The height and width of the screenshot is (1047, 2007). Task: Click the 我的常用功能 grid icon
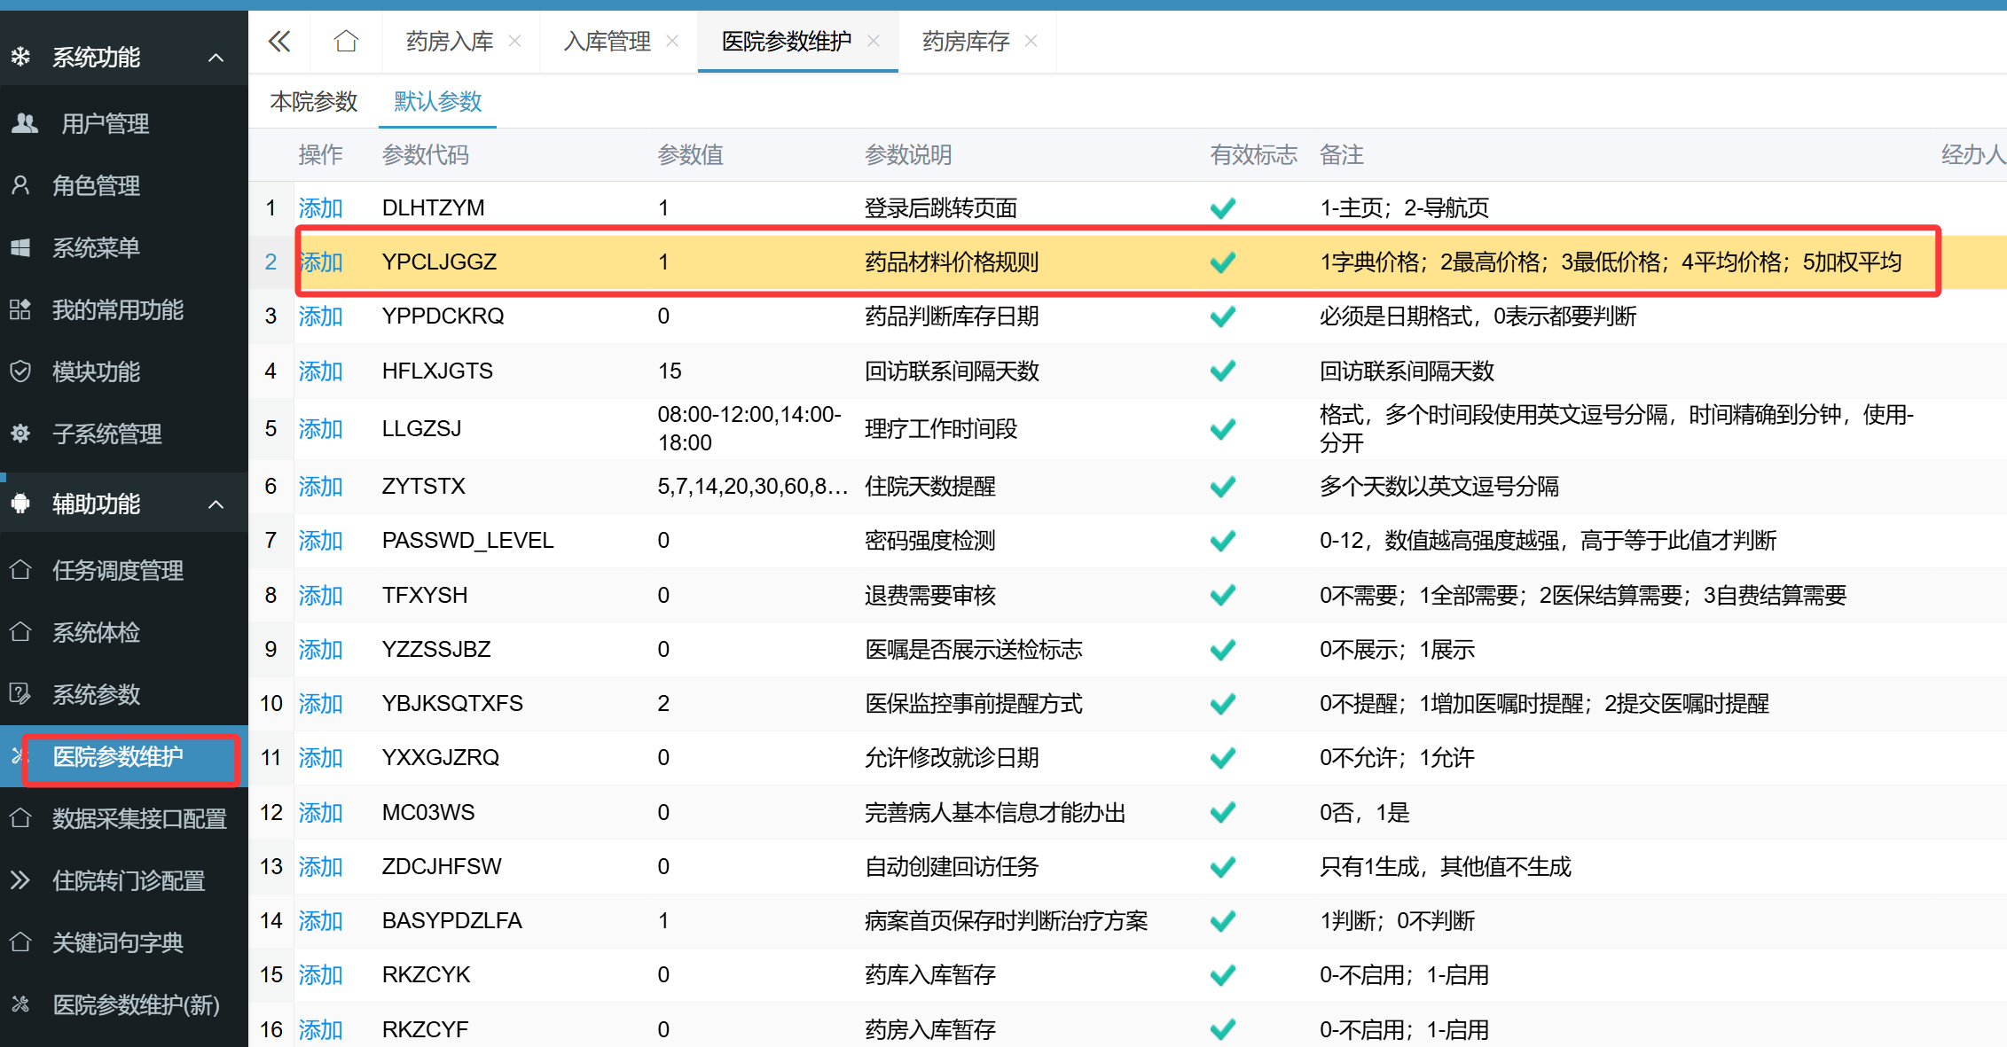coord(20,309)
